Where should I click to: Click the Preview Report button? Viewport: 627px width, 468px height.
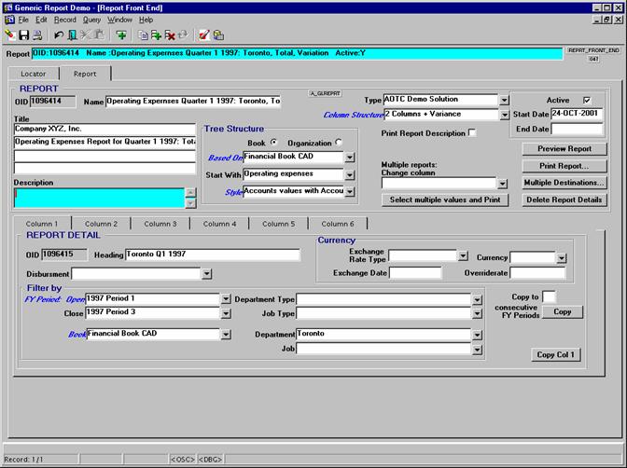pos(564,149)
